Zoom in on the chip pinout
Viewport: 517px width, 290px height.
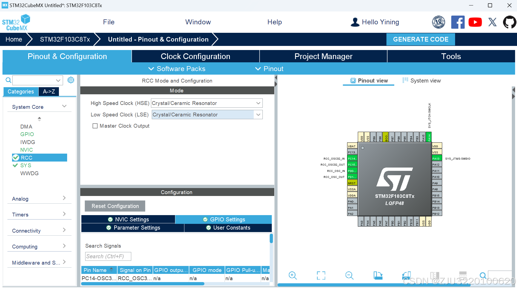tap(293, 275)
